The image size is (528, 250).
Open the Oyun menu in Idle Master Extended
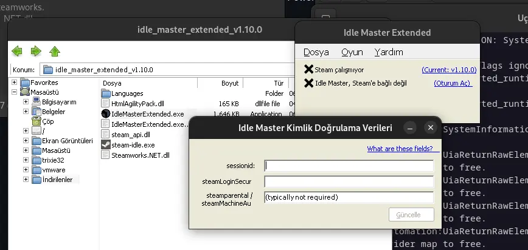click(352, 52)
